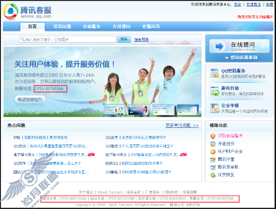
Task: Click the green refresh icon for 好友恢复
Action: coord(213,175)
